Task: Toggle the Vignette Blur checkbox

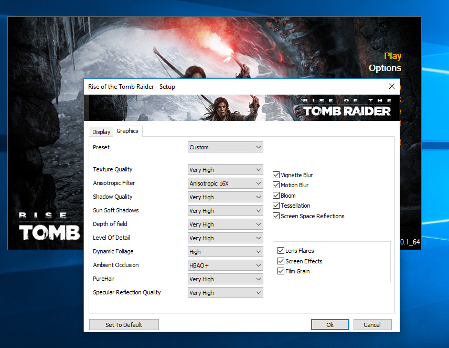Action: click(276, 175)
